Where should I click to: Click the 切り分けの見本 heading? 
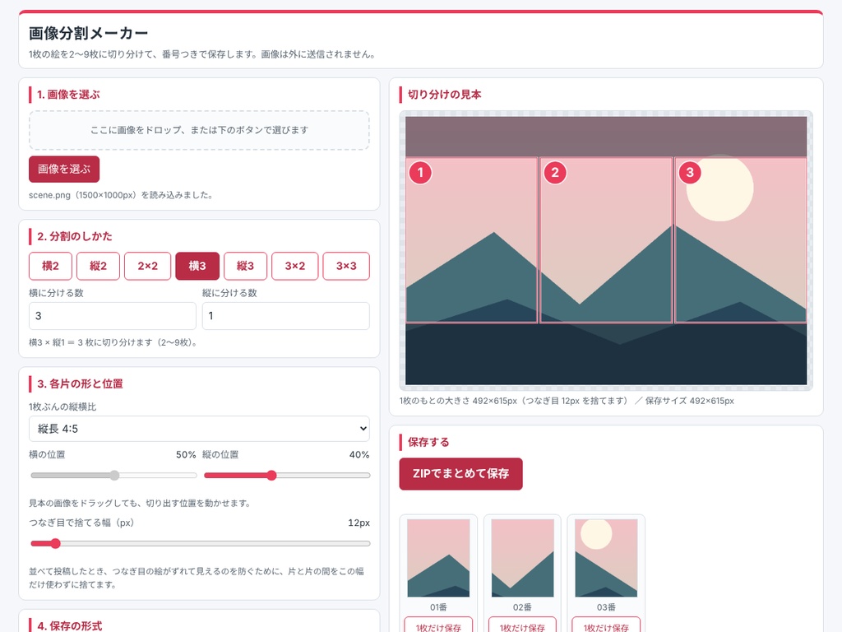pos(445,95)
